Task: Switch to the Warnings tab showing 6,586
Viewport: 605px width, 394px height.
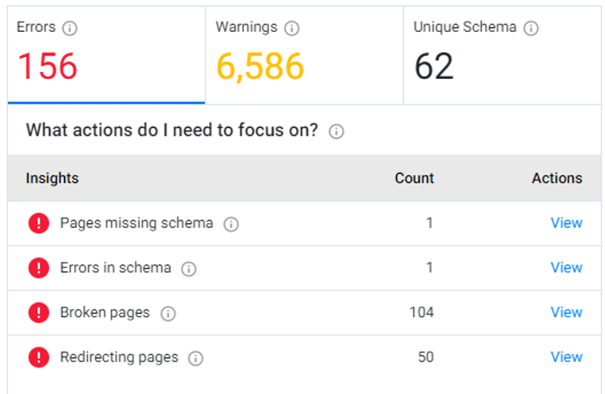Action: pyautogui.click(x=304, y=55)
